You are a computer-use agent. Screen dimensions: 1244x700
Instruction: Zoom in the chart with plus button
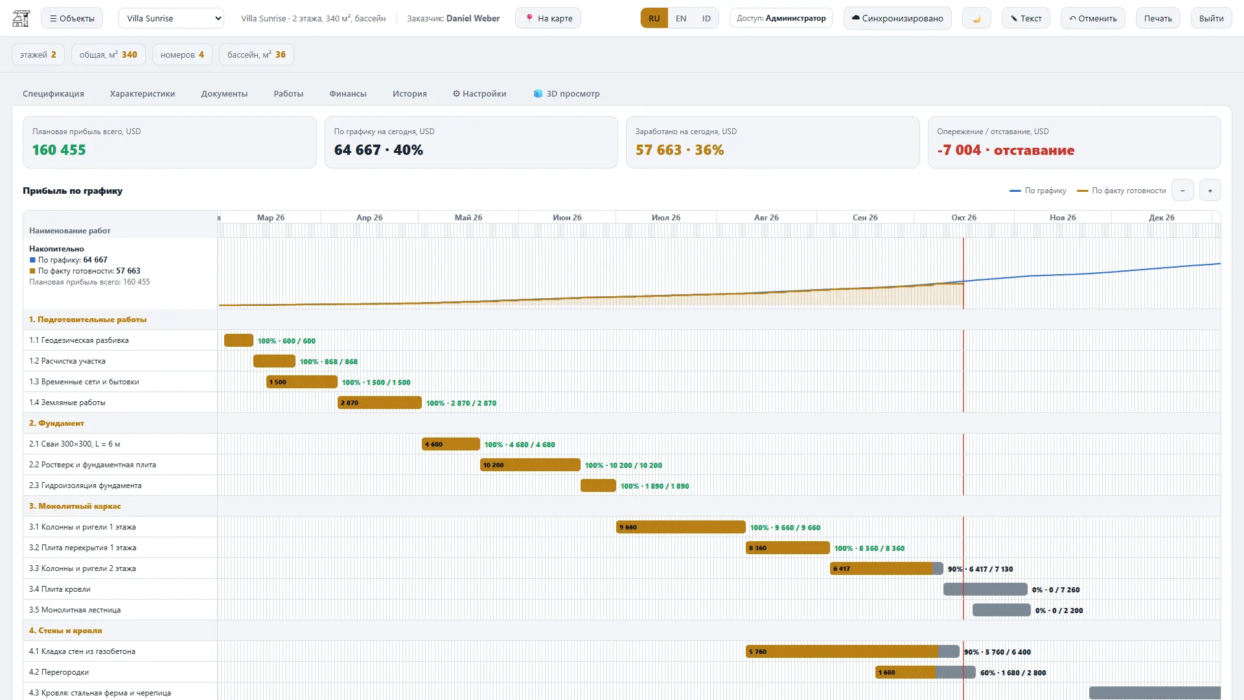point(1210,191)
